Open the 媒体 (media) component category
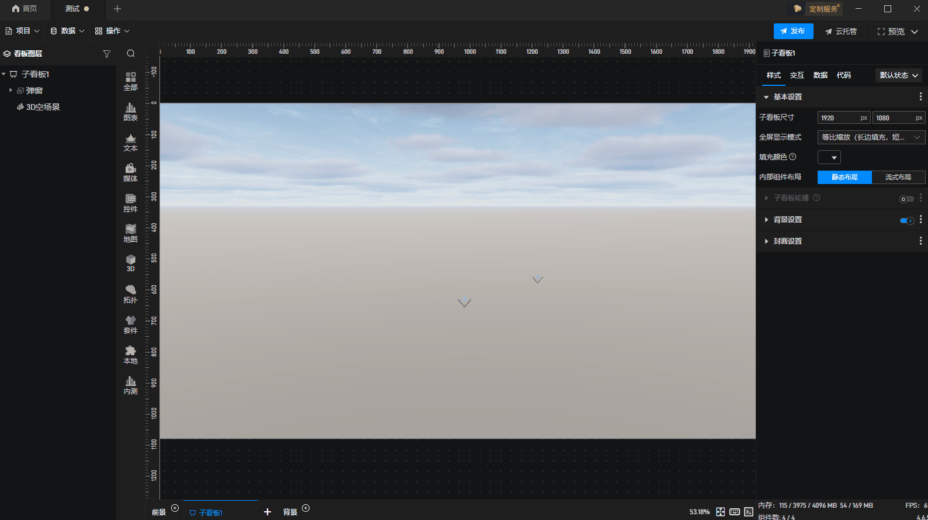928x520 pixels. pos(130,172)
